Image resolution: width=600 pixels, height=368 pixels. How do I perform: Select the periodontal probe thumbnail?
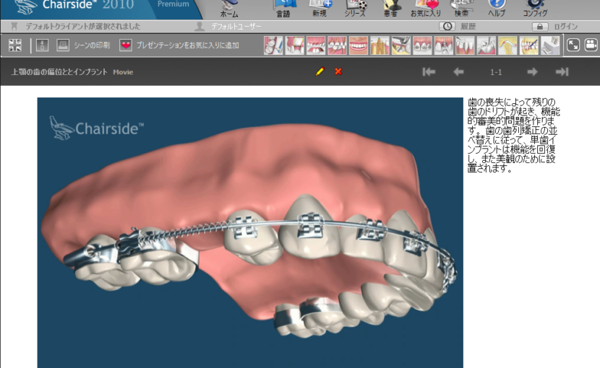(x=465, y=45)
